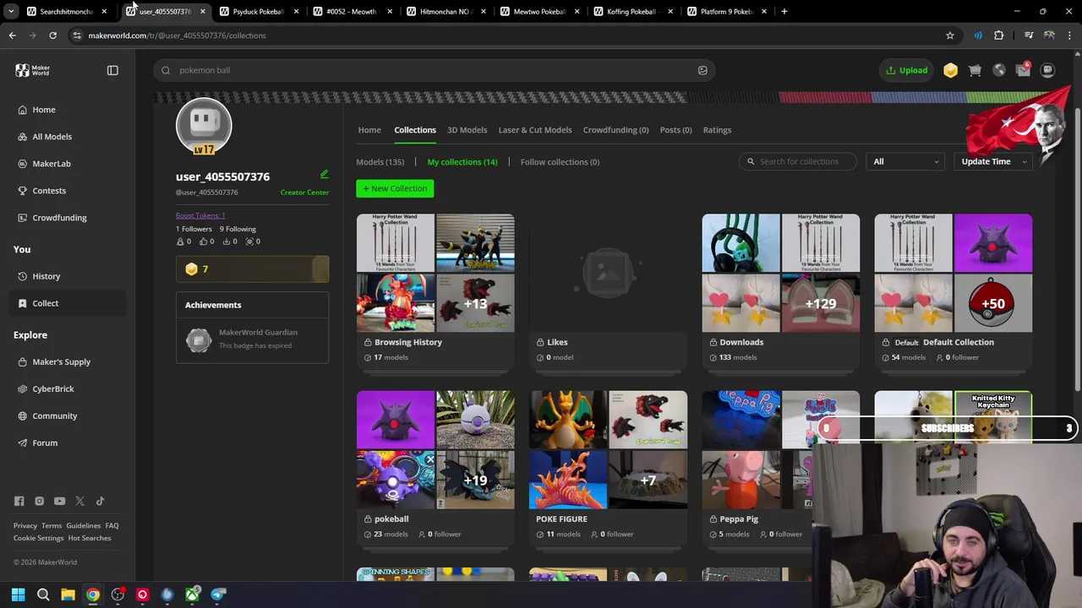Click the Search for collections field
Viewport: 1082px width, 608px height.
pyautogui.click(x=798, y=161)
